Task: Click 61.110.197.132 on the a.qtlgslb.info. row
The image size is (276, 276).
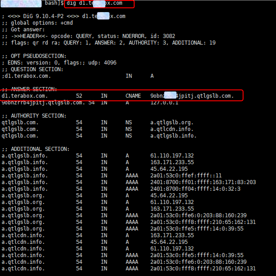Action: [x=172, y=156]
